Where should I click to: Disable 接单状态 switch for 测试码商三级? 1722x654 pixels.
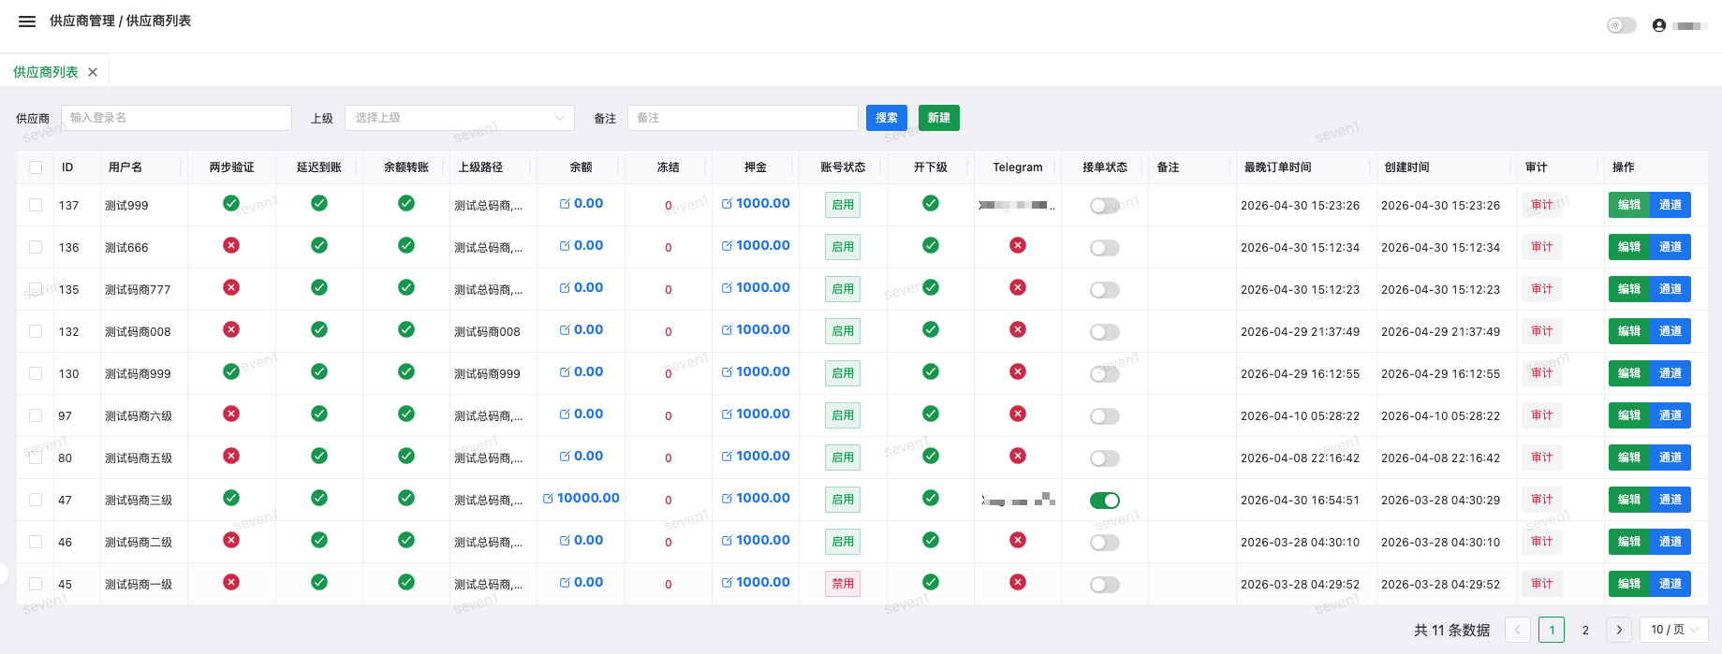point(1105,501)
